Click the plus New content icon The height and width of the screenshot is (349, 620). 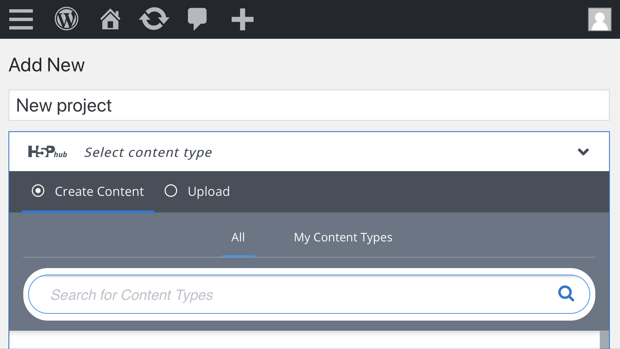242,19
